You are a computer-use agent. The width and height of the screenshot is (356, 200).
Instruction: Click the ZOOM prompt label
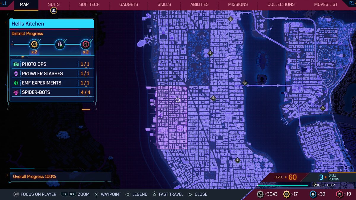tap(84, 194)
